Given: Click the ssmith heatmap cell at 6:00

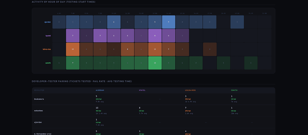Looking at the screenshot, I should 59,63.
